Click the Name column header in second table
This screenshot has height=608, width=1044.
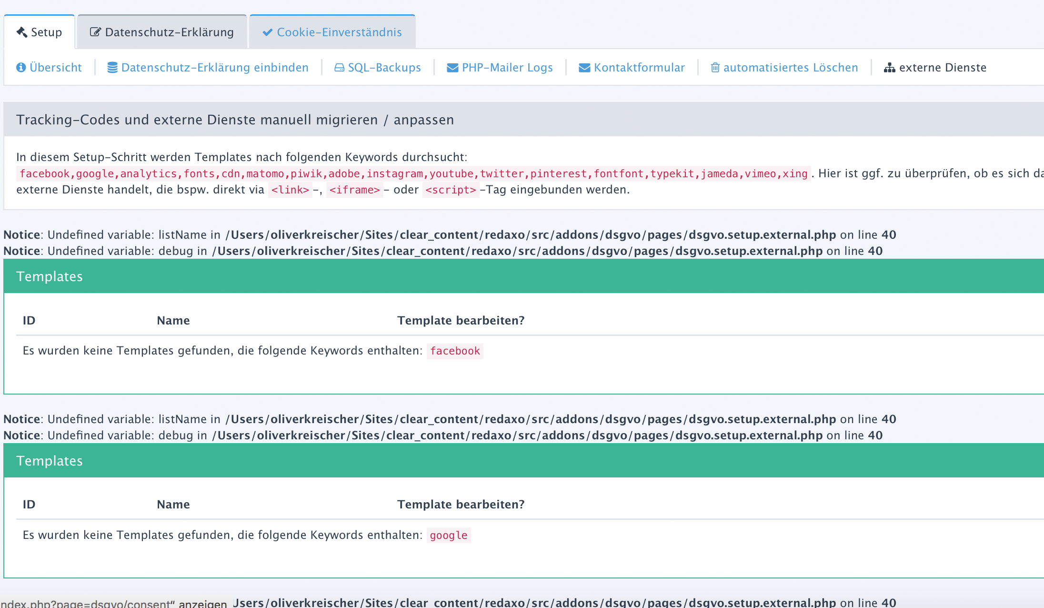[x=173, y=505]
